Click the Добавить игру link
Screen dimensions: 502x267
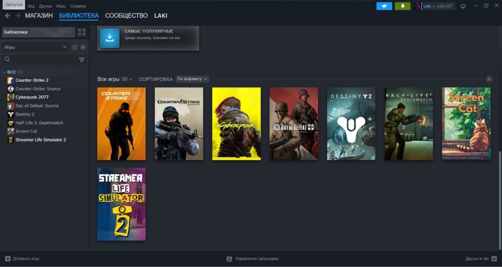click(x=26, y=258)
